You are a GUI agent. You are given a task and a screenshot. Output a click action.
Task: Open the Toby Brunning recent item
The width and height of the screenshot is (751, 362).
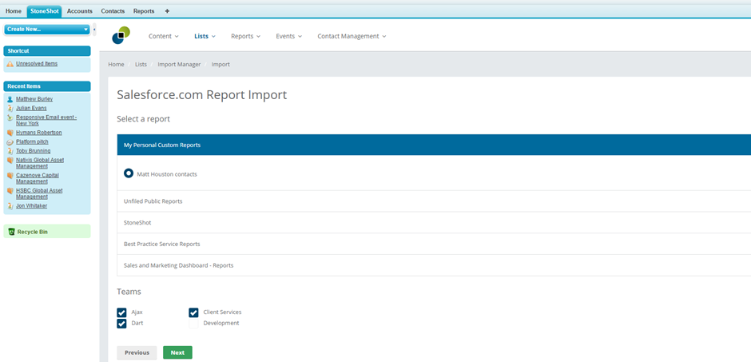pos(33,151)
